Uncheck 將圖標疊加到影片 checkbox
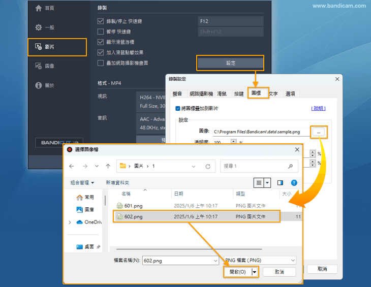Screen dimensions: 371x287 pos(177,108)
